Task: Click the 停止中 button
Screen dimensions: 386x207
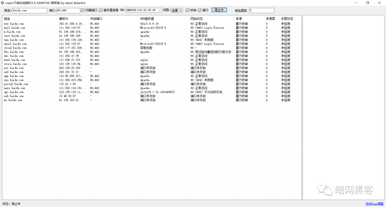Action: [x=219, y=10]
